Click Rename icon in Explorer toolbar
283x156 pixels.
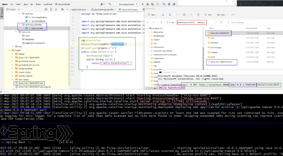184,15
